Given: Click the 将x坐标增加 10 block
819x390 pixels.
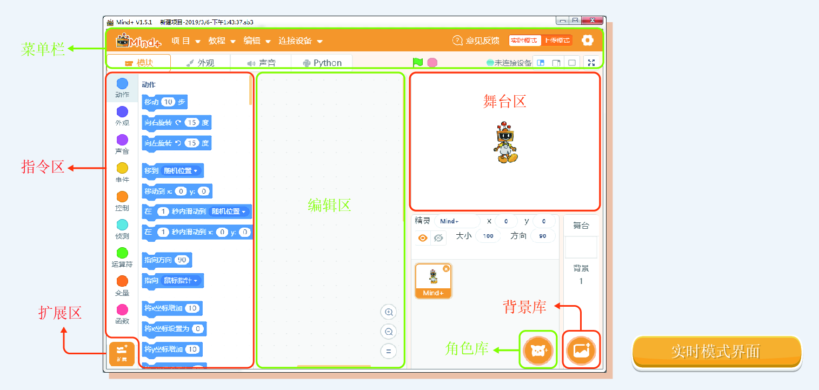Looking at the screenshot, I should [172, 308].
